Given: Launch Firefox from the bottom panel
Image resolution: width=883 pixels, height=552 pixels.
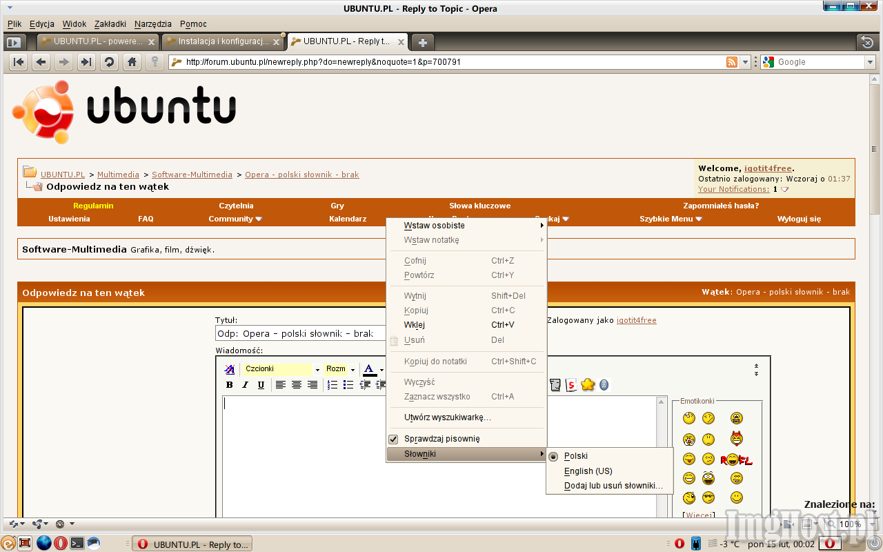Looking at the screenshot, I should tap(44, 543).
